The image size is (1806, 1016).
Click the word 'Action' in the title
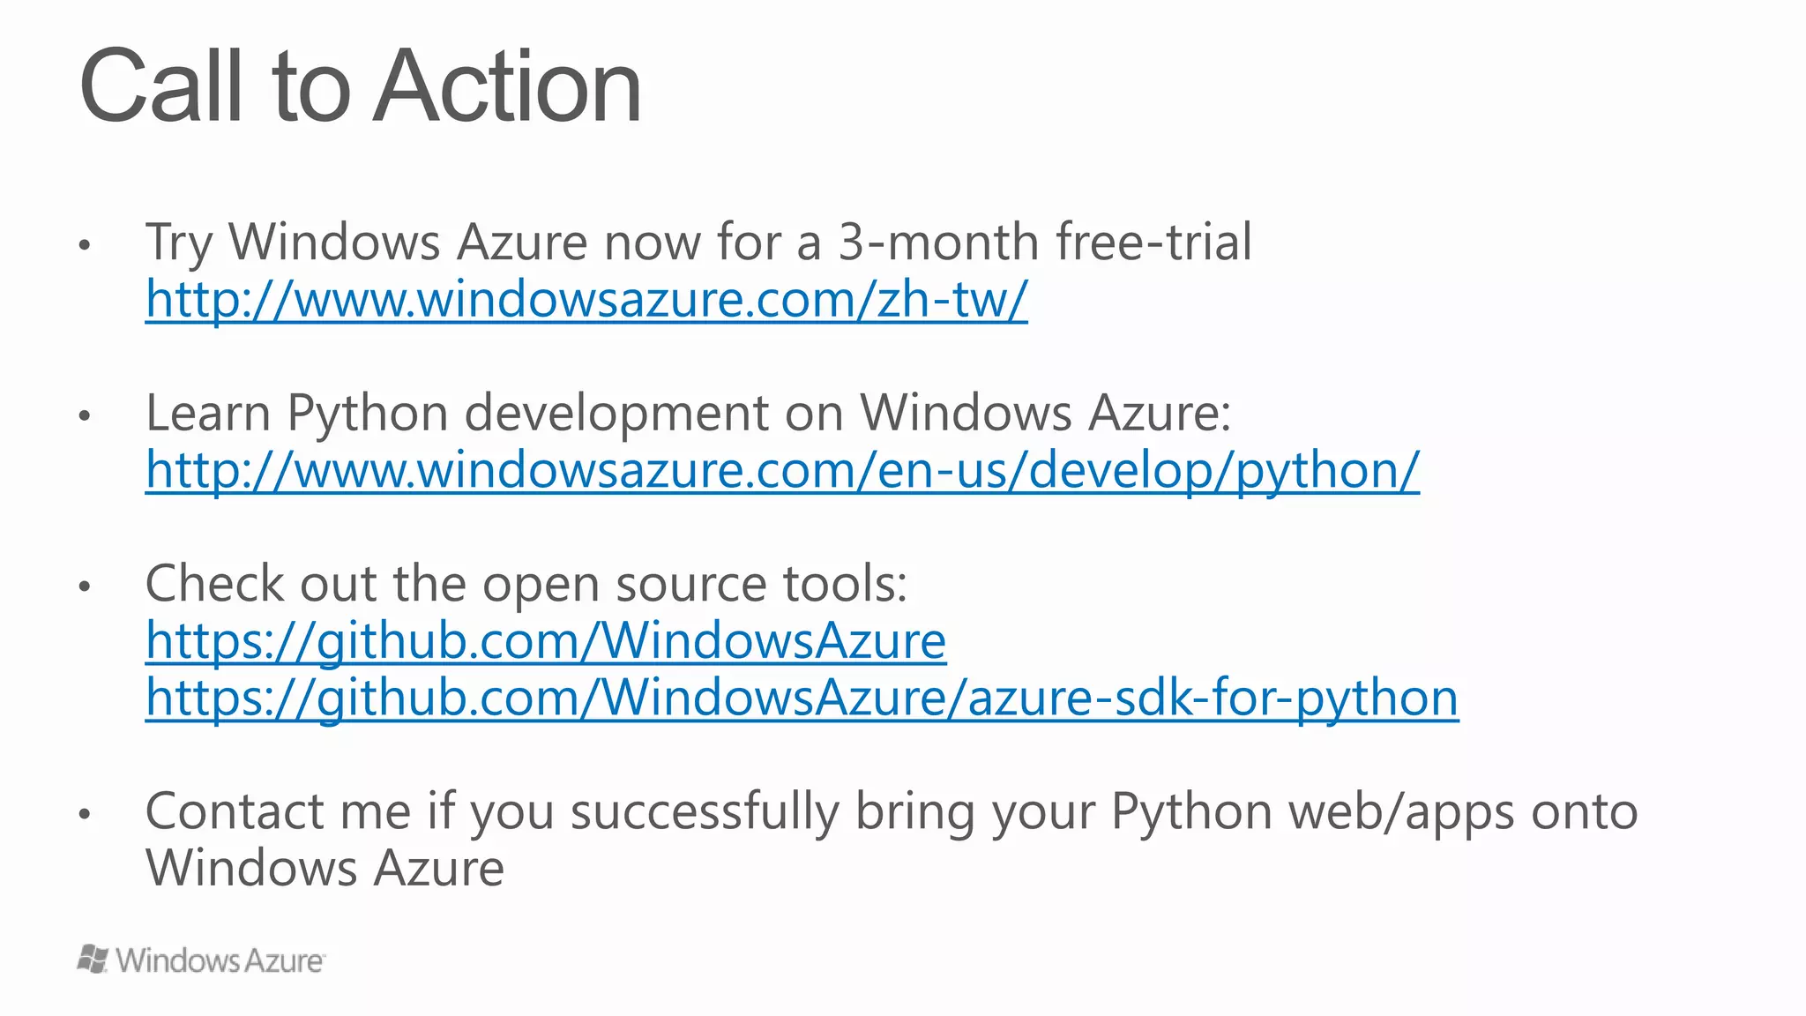[507, 86]
